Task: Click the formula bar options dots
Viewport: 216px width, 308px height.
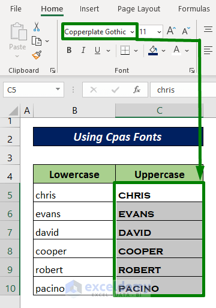Action: point(73,90)
